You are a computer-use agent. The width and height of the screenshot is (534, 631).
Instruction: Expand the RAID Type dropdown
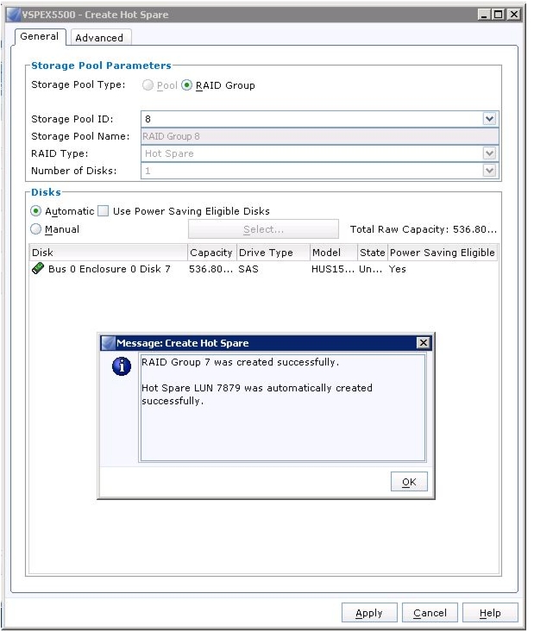coord(489,153)
